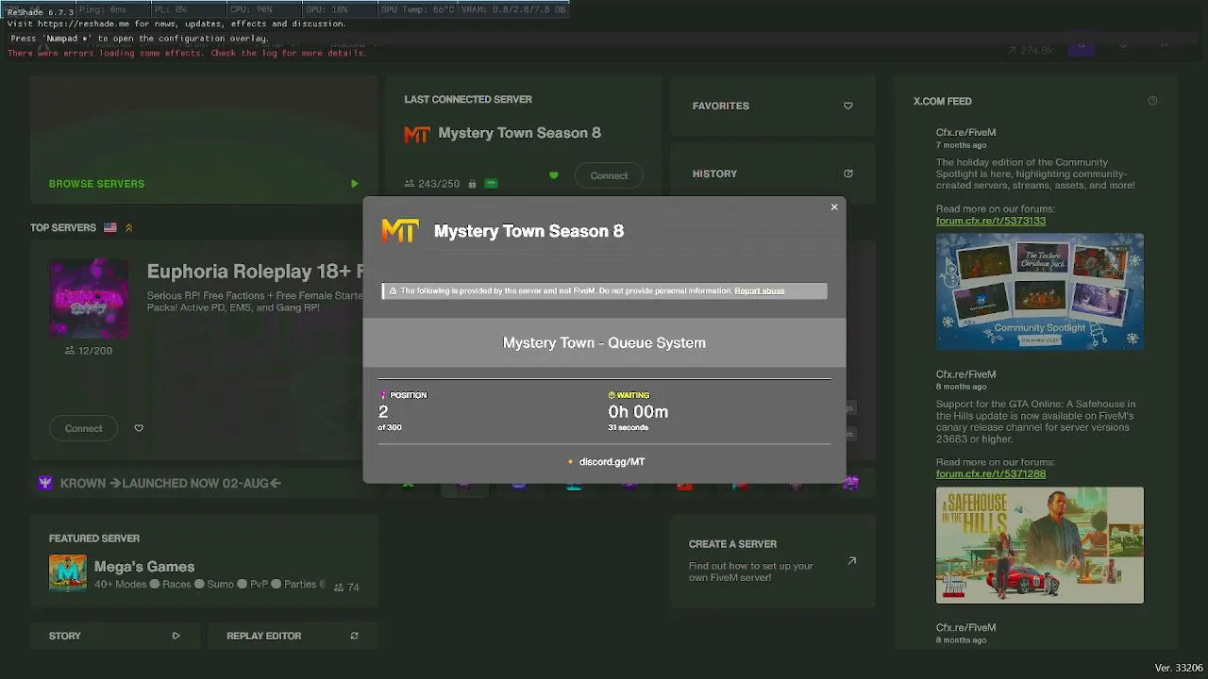Open the forum.cfx.re/t/5371288 link
Screen dimensions: 1208x679
click(x=991, y=473)
